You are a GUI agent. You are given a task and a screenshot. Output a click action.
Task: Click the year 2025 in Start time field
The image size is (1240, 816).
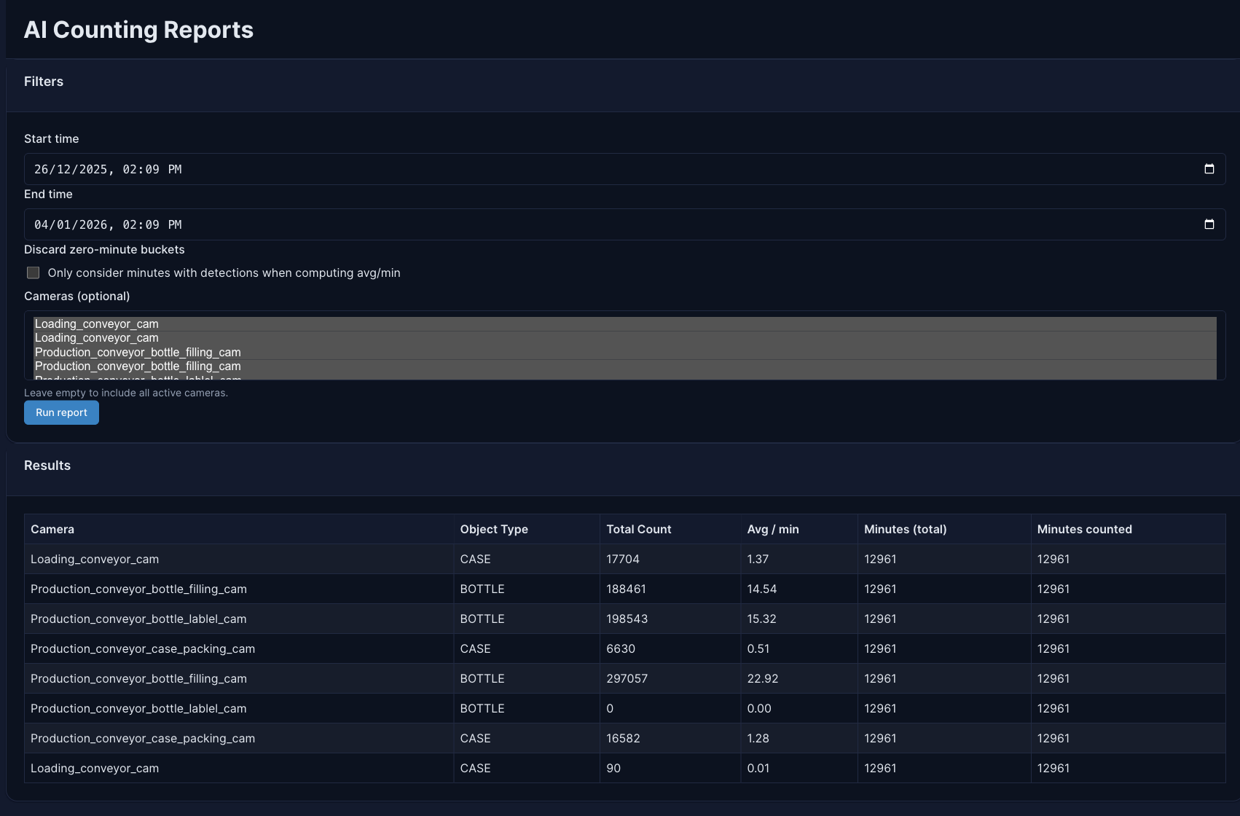pos(93,169)
